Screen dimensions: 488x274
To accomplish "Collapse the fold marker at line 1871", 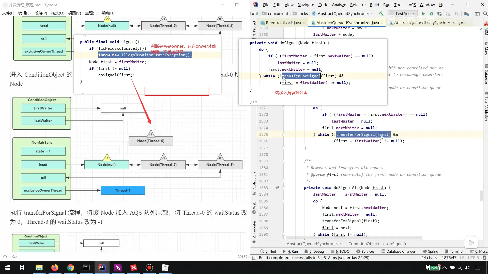I will (284, 108).
